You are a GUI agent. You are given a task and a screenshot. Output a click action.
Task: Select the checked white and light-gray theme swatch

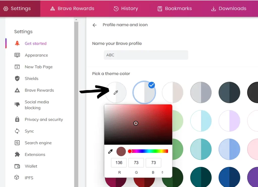click(x=144, y=92)
